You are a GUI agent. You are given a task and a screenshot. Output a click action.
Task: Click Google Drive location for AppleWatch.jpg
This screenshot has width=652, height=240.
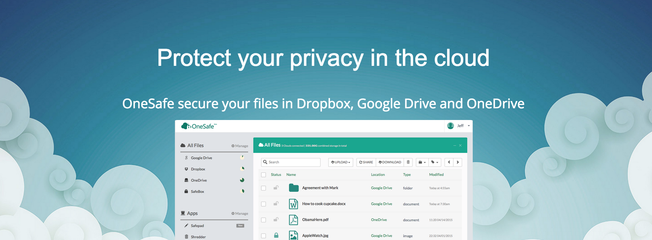(x=382, y=236)
